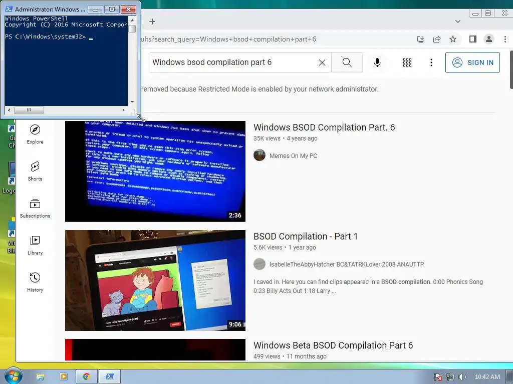This screenshot has width=513, height=384.
Task: Click title 'BSOD Compilation - Part 1'
Action: [306, 236]
